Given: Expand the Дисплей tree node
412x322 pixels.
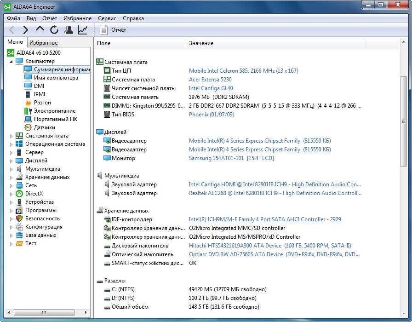Looking at the screenshot, I should click(11, 161).
